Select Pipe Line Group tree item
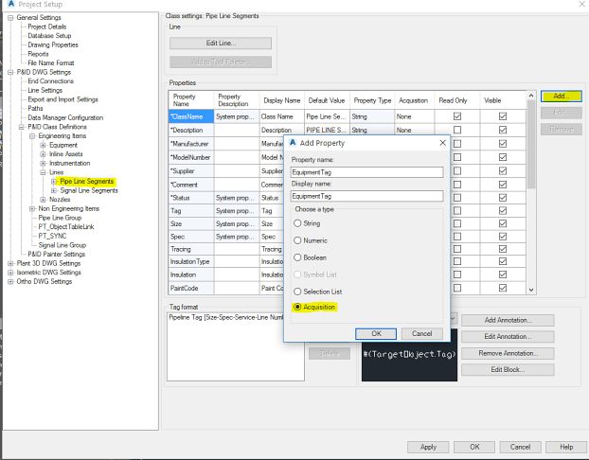Image resolution: width=589 pixels, height=460 pixels. pos(60,218)
